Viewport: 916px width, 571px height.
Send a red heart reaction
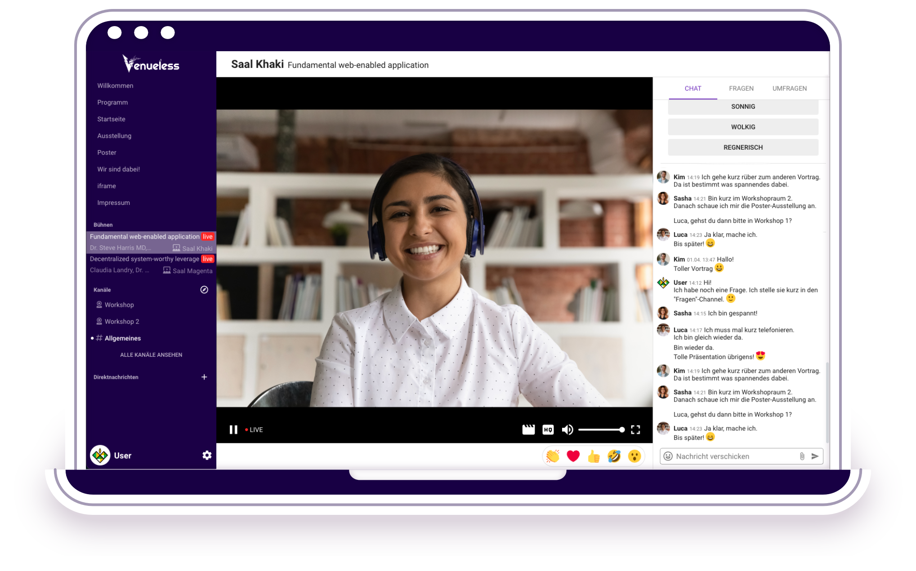click(x=573, y=456)
